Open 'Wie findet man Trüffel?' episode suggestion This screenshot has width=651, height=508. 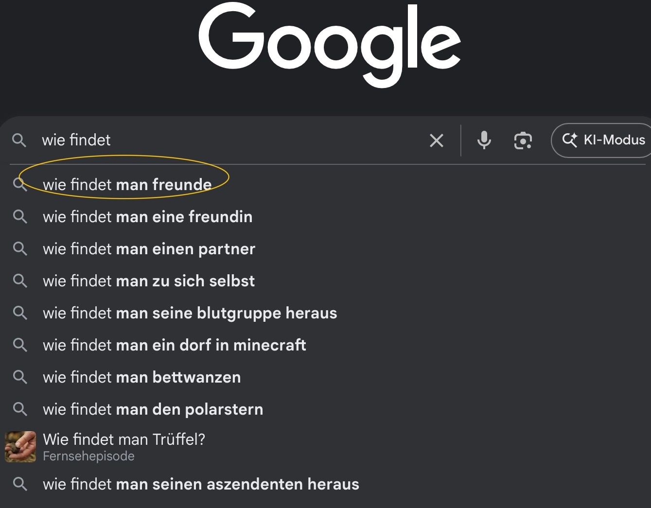click(124, 439)
